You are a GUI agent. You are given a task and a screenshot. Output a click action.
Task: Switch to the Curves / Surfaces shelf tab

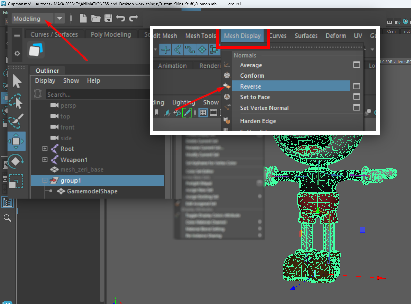(54, 34)
